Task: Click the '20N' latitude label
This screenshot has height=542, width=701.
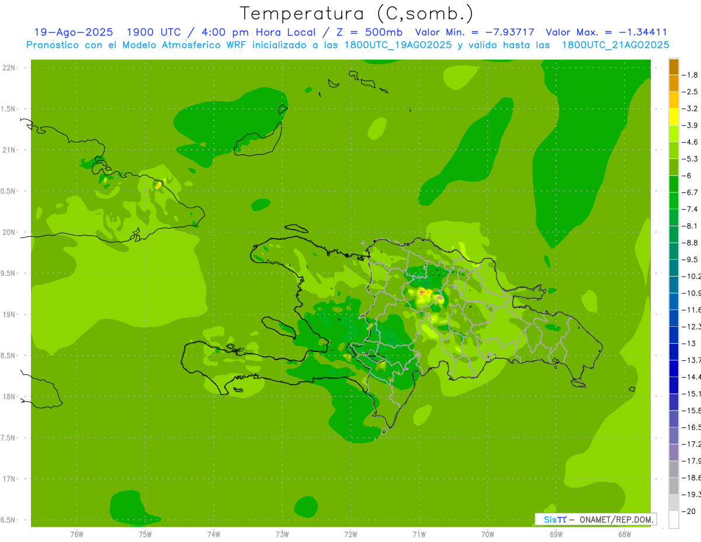Action: point(9,232)
